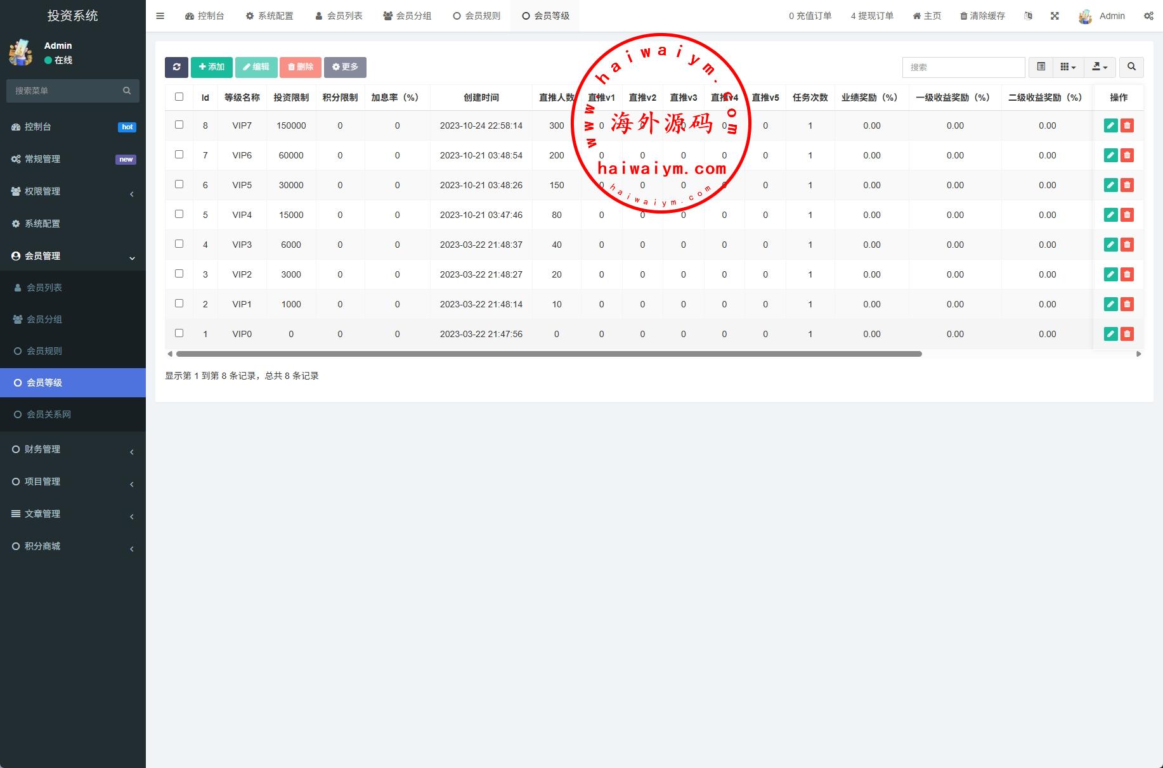1163x768 pixels.
Task: Expand the 财务管理 sidebar menu
Action: click(73, 449)
